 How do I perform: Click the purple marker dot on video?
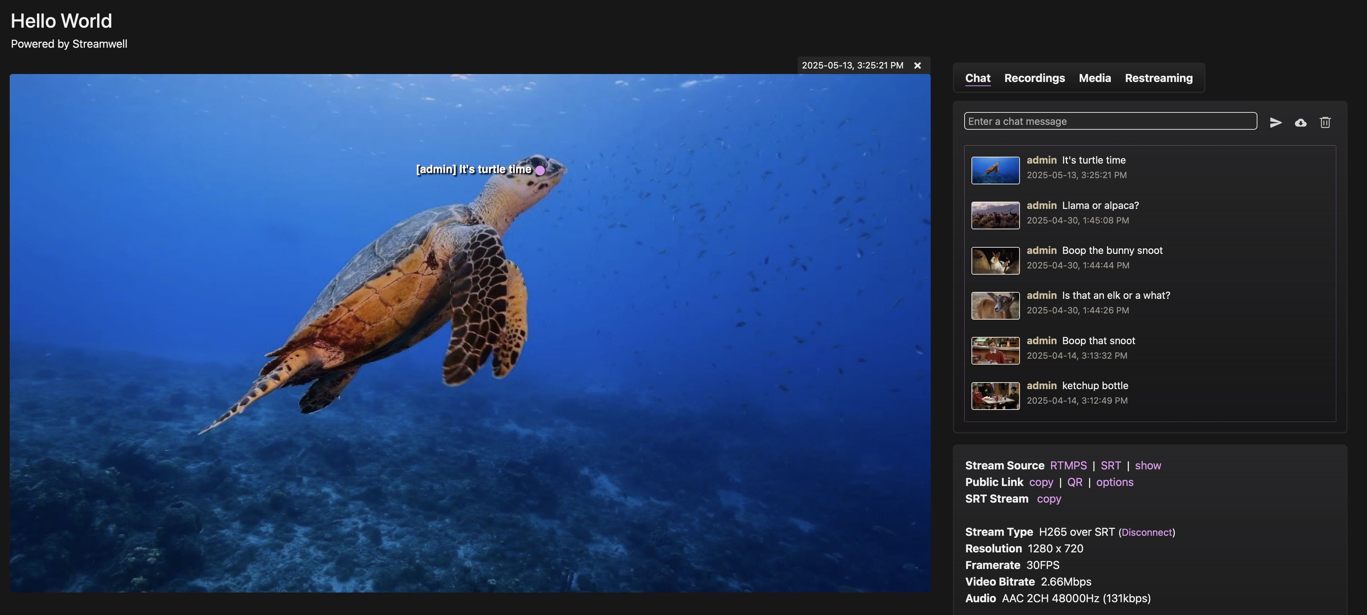pos(540,171)
